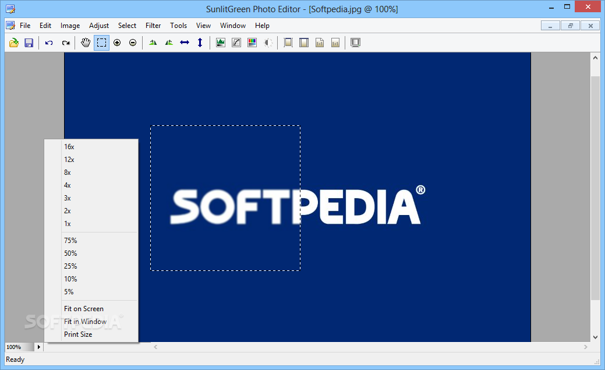Restore the Softpedia.jpg document window
605x370 pixels.
pyautogui.click(x=571, y=26)
